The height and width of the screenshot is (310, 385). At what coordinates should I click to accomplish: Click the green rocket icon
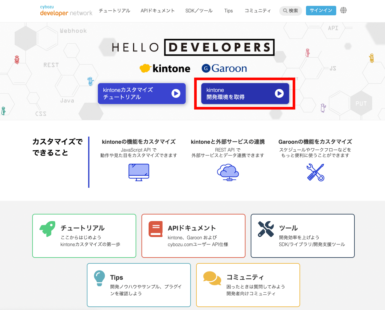tap(47, 229)
